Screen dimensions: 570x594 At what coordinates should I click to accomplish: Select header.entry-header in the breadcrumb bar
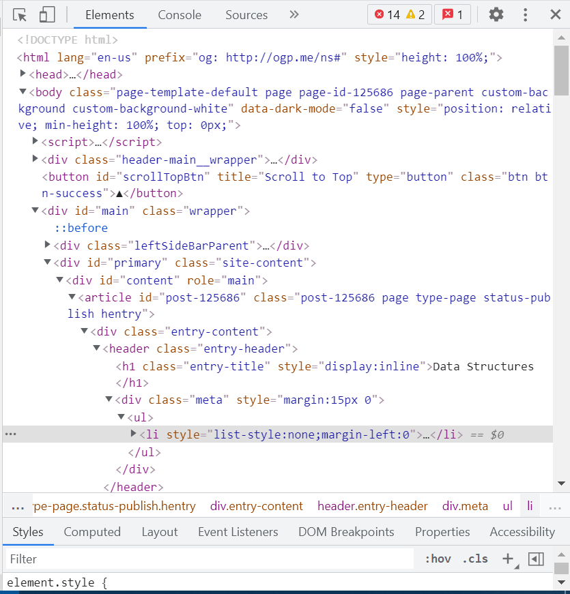coord(373,506)
